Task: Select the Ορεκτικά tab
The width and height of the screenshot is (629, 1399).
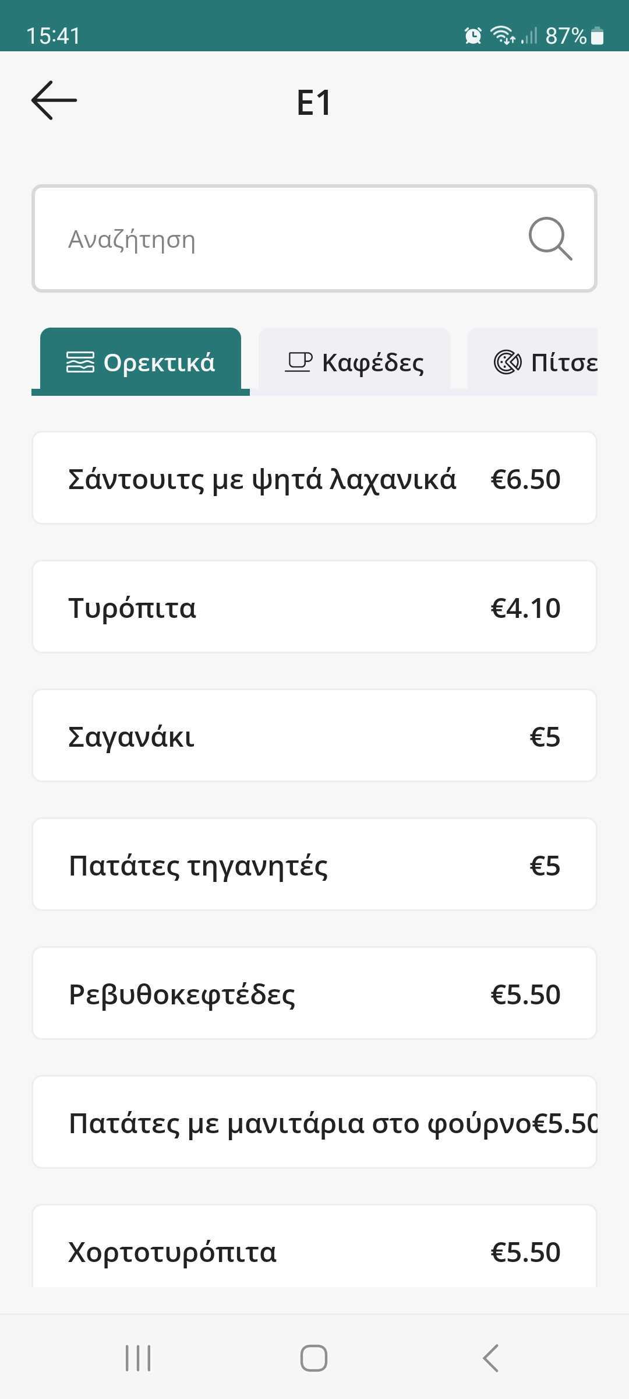Action: click(140, 362)
